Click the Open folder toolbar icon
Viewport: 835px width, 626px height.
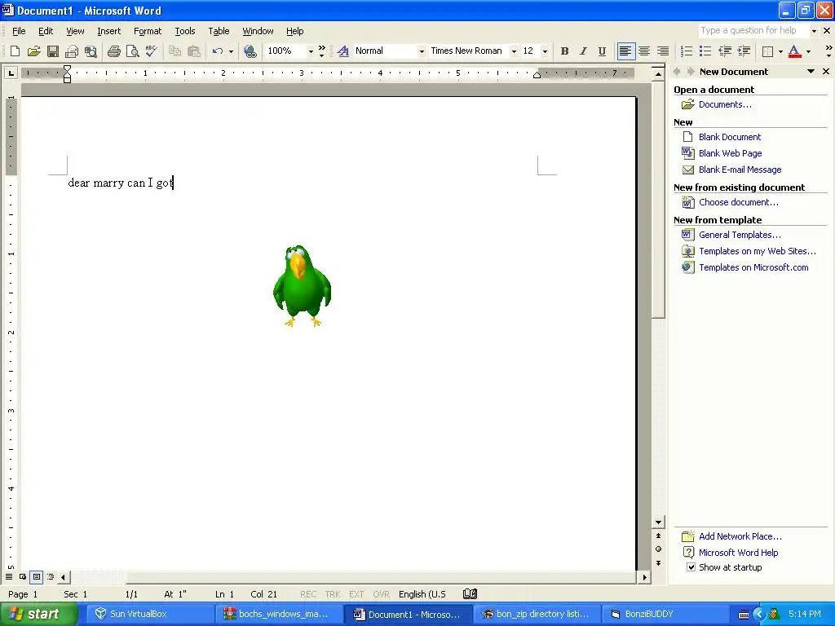(x=33, y=51)
